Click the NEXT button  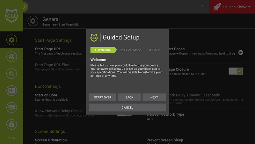[x=154, y=97]
